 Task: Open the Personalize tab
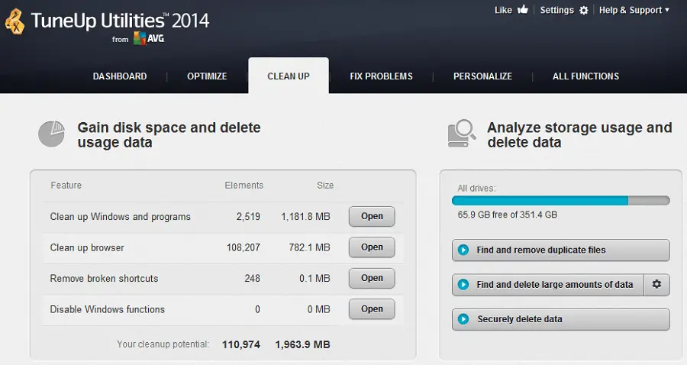click(482, 76)
